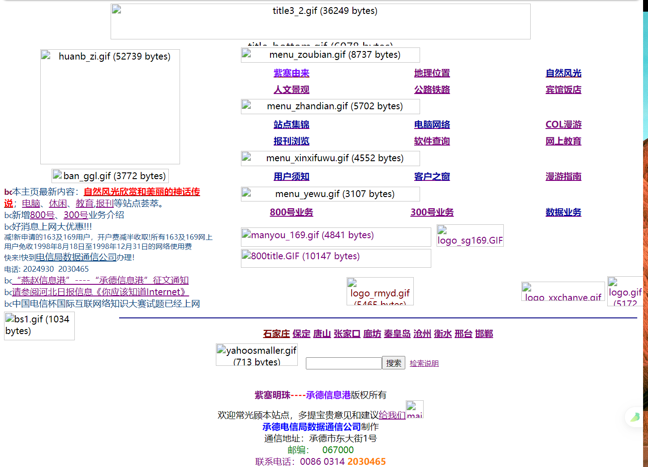The height and width of the screenshot is (467, 648).
Task: Open the 客户之窗 link
Action: 432,176
